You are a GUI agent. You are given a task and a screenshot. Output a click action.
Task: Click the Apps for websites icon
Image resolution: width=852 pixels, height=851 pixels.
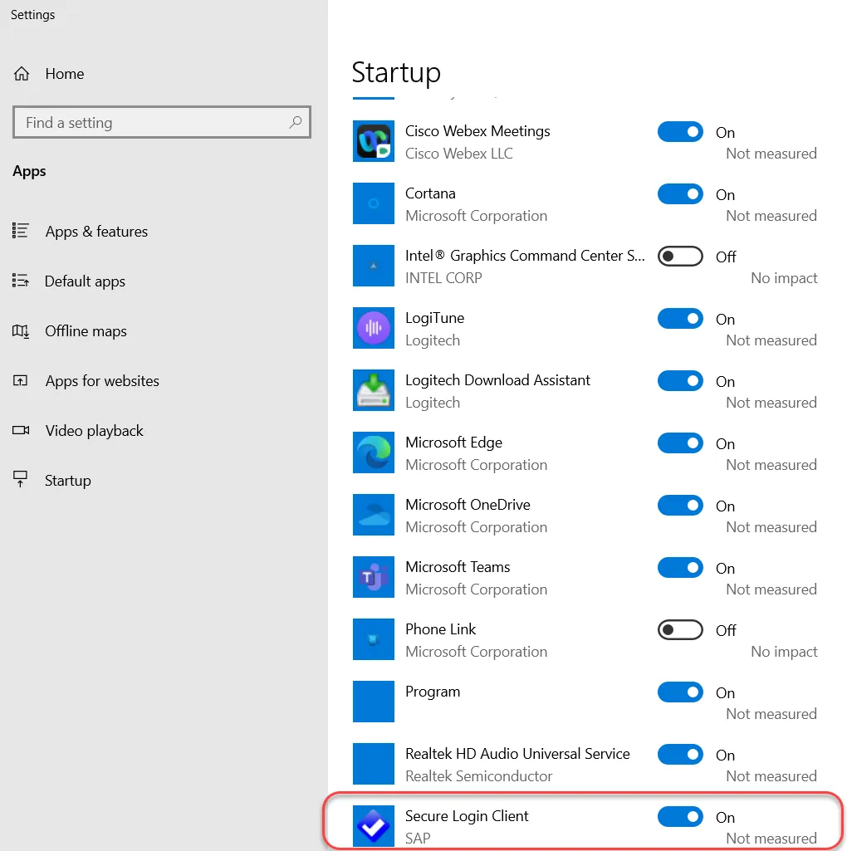point(21,380)
